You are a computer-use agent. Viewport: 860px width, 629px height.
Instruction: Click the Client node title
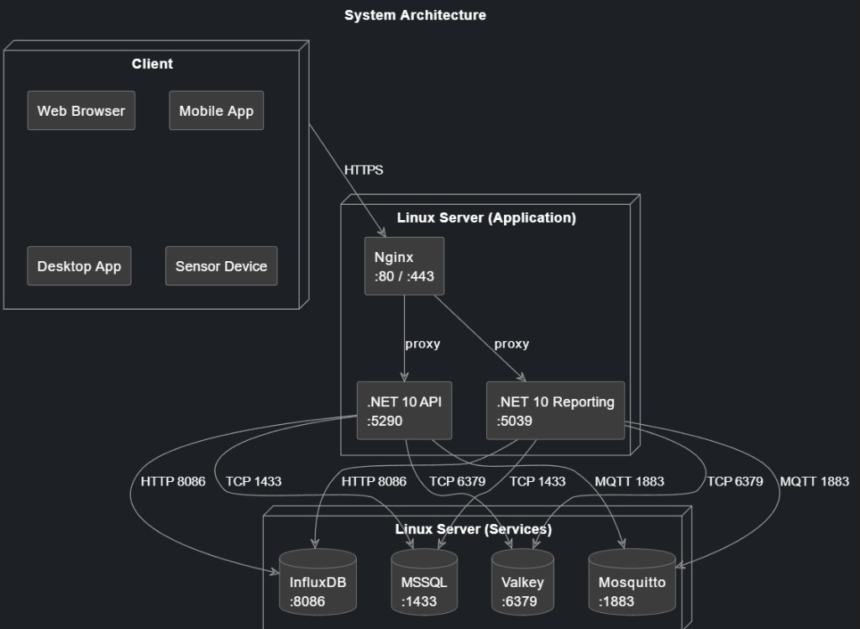tap(152, 64)
